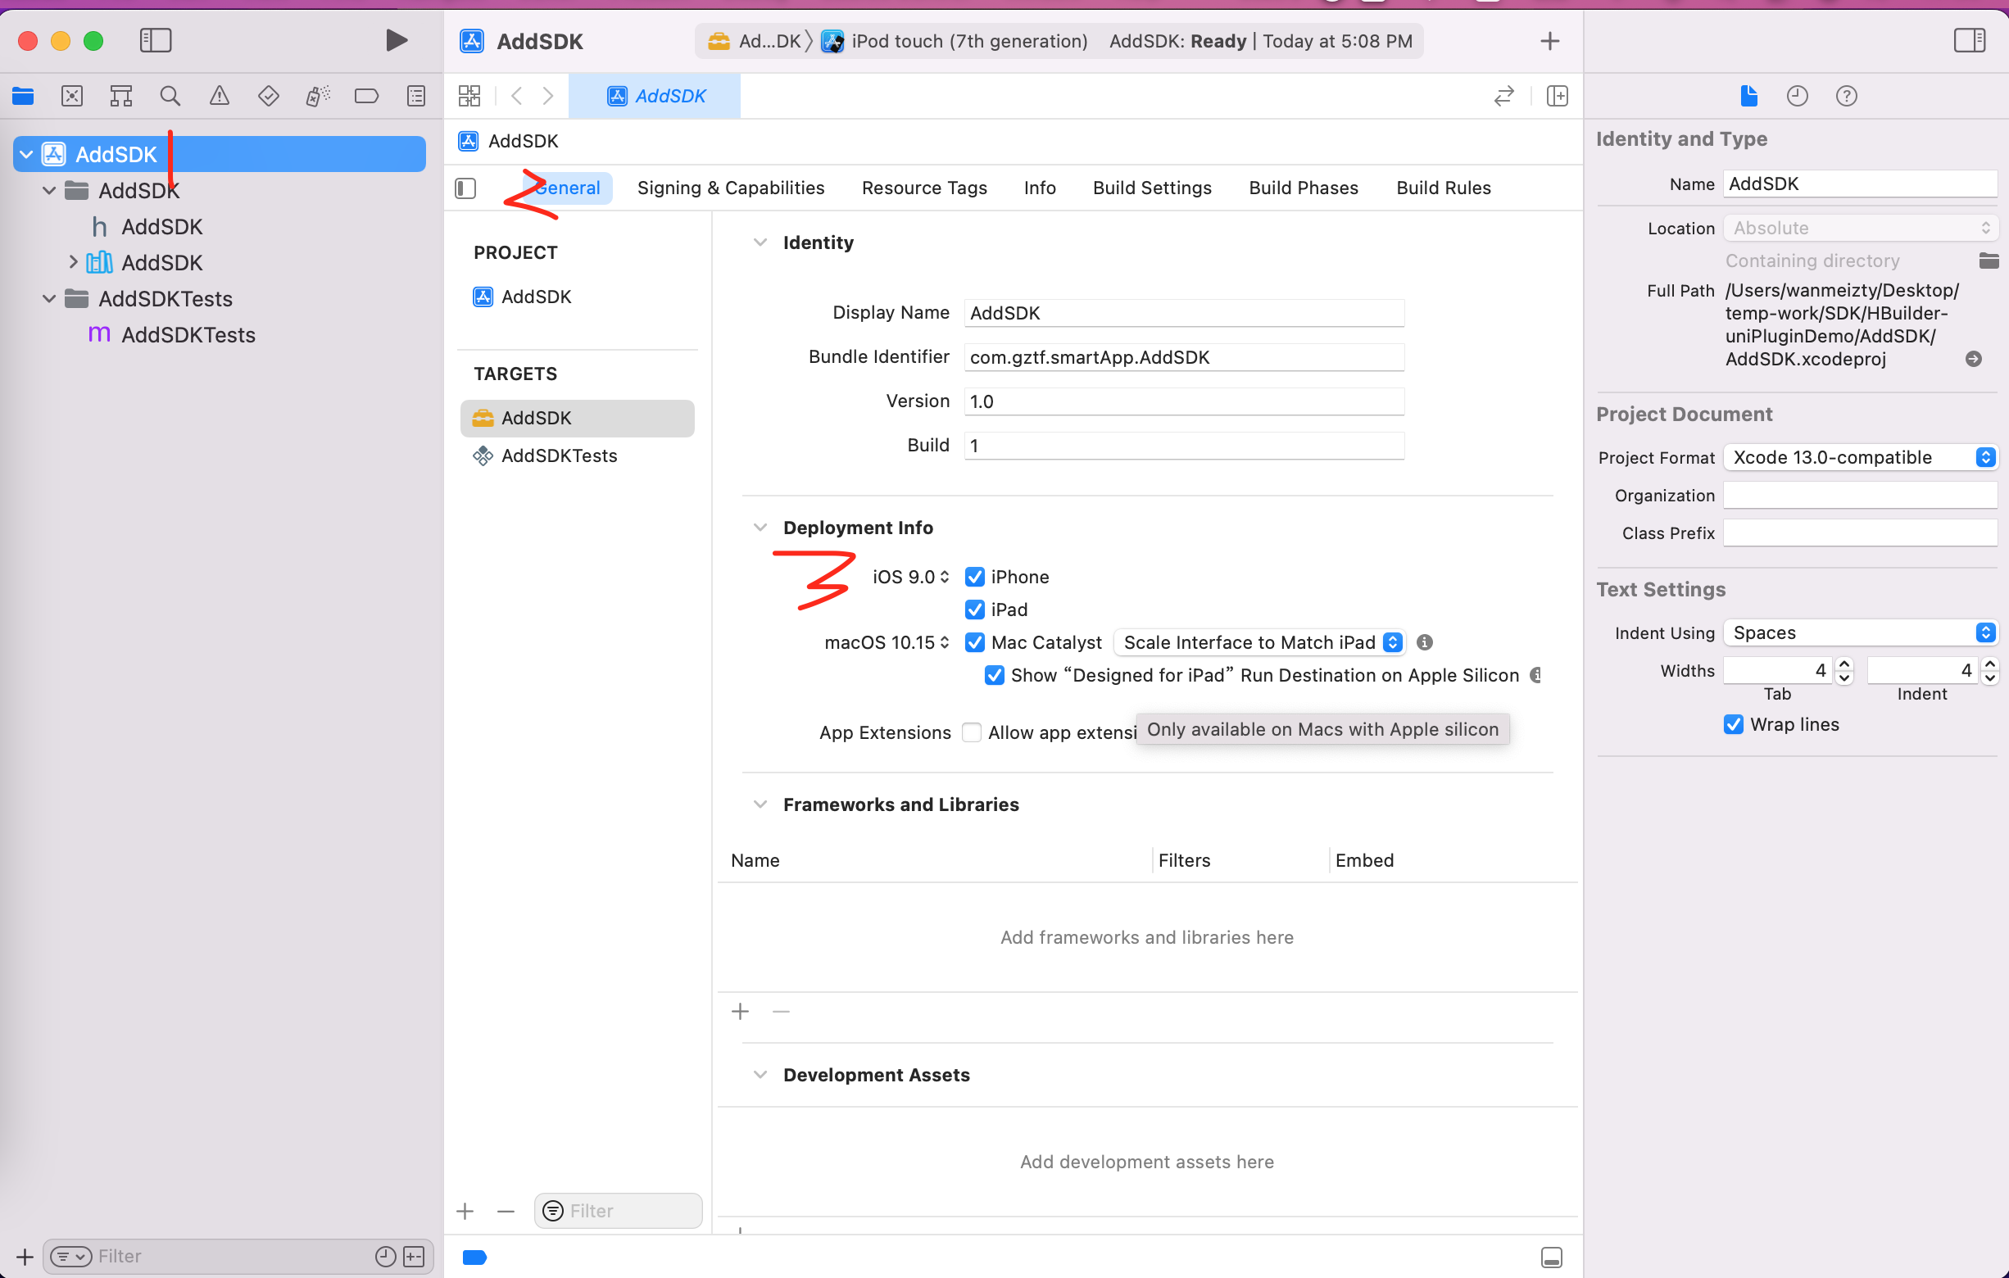This screenshot has height=1278, width=2009.
Task: Open the Source Control navigator
Action: 72,96
